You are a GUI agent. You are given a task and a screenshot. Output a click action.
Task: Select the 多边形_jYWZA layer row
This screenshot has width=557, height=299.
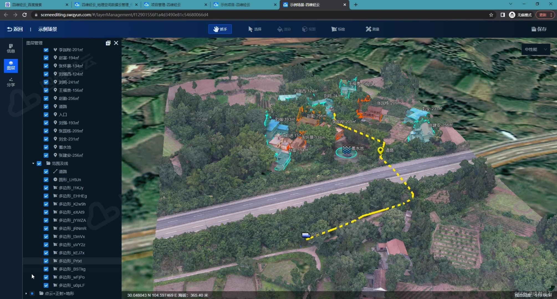point(72,220)
